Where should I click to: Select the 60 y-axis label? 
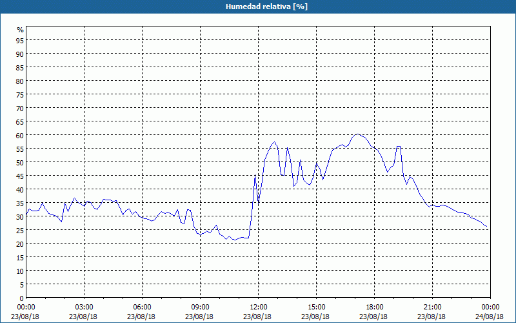pos(20,135)
